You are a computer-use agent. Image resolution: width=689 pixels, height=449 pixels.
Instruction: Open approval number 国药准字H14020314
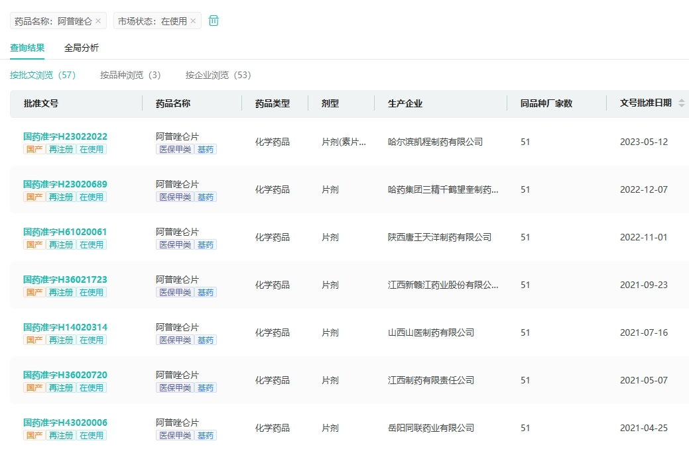(65, 327)
